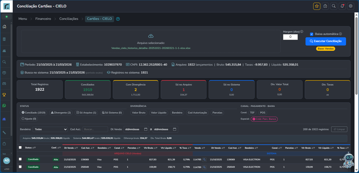Open the Bandeira 'Todas' dropdown
This screenshot has width=359, height=173.
click(x=50, y=129)
